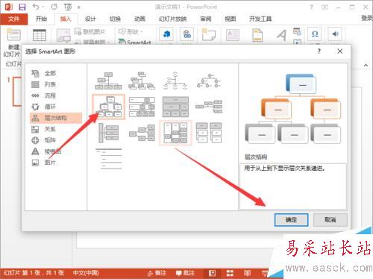Click the Comment insert icon

tap(209, 34)
